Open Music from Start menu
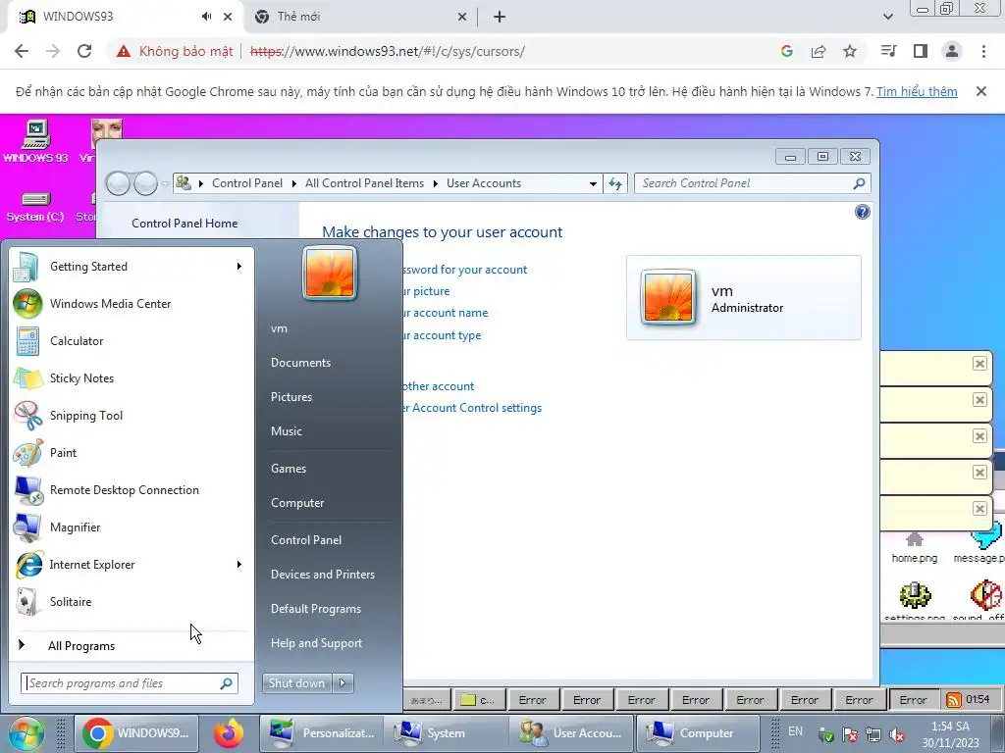This screenshot has height=753, width=1005. (x=287, y=431)
